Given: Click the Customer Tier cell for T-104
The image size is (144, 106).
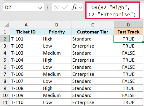Looking at the screenshot, I should coord(92,60).
